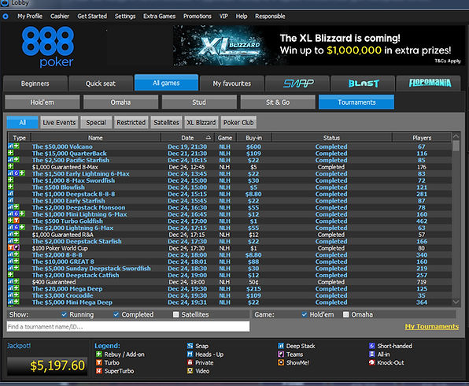Toggle the Hold'em game checkbox

[305, 314]
